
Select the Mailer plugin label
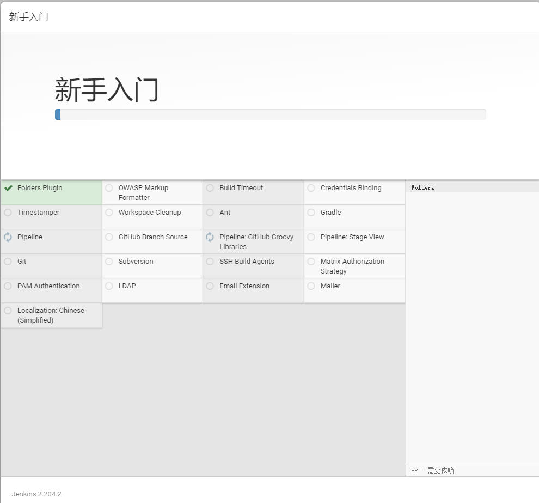tap(330, 286)
